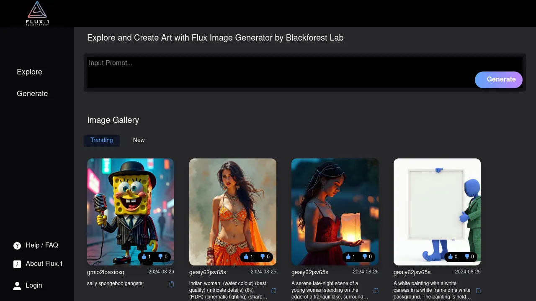The image size is (536, 301).
Task: Copy the indian woman water colour prompt
Action: 274,291
